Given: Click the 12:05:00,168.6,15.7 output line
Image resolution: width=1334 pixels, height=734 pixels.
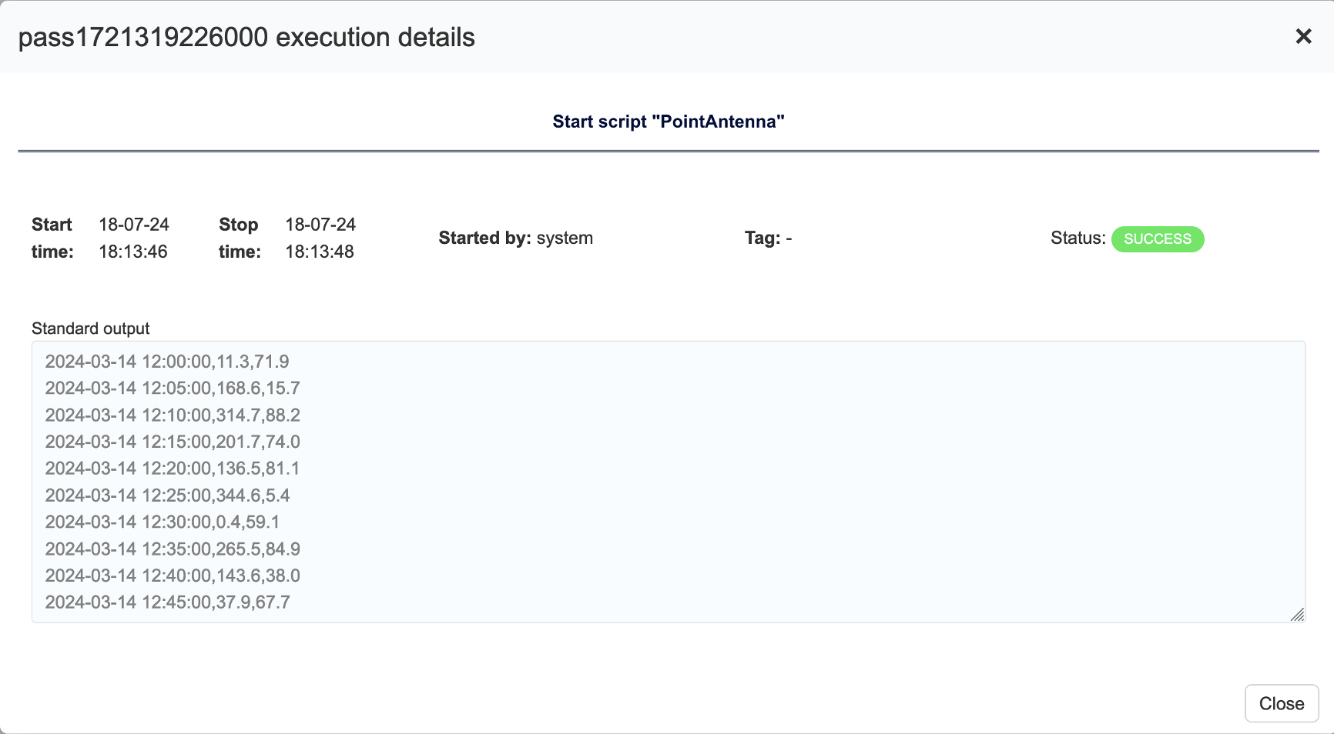Looking at the screenshot, I should point(173,388).
